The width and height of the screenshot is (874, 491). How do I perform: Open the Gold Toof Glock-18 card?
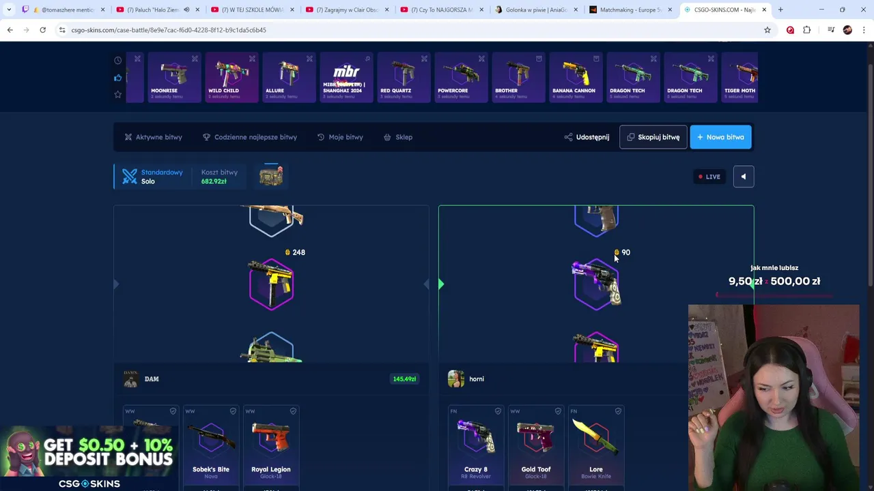pyautogui.click(x=536, y=447)
